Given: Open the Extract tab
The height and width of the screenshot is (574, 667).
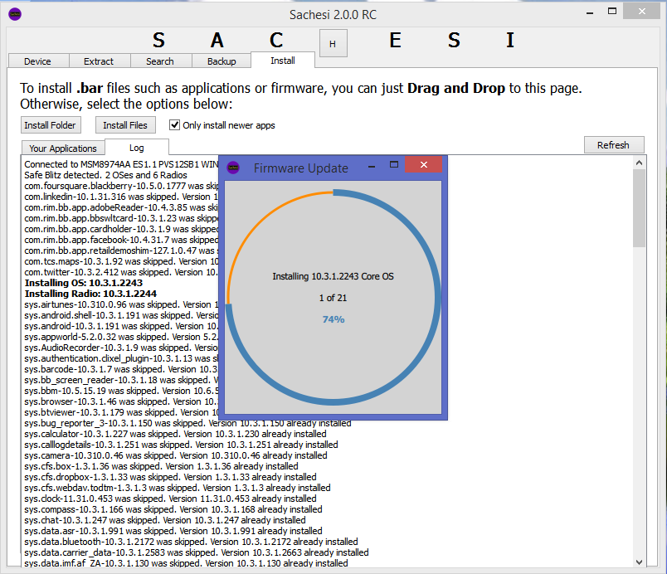Looking at the screenshot, I should point(99,61).
